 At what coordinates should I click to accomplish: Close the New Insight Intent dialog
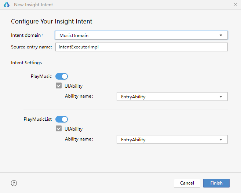(235, 5)
